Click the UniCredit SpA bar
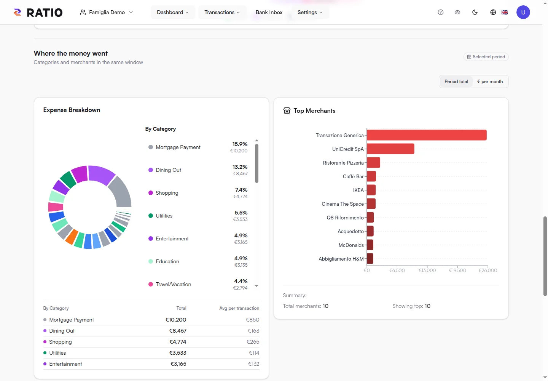548x381 pixels. click(x=390, y=149)
